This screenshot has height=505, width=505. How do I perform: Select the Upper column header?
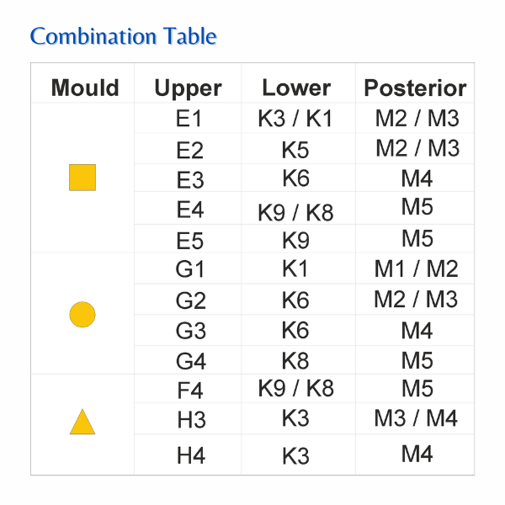(x=188, y=88)
